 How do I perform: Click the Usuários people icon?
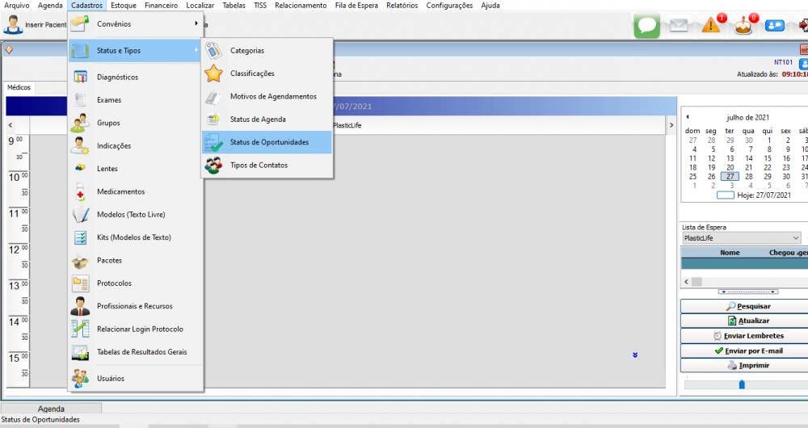coord(80,378)
